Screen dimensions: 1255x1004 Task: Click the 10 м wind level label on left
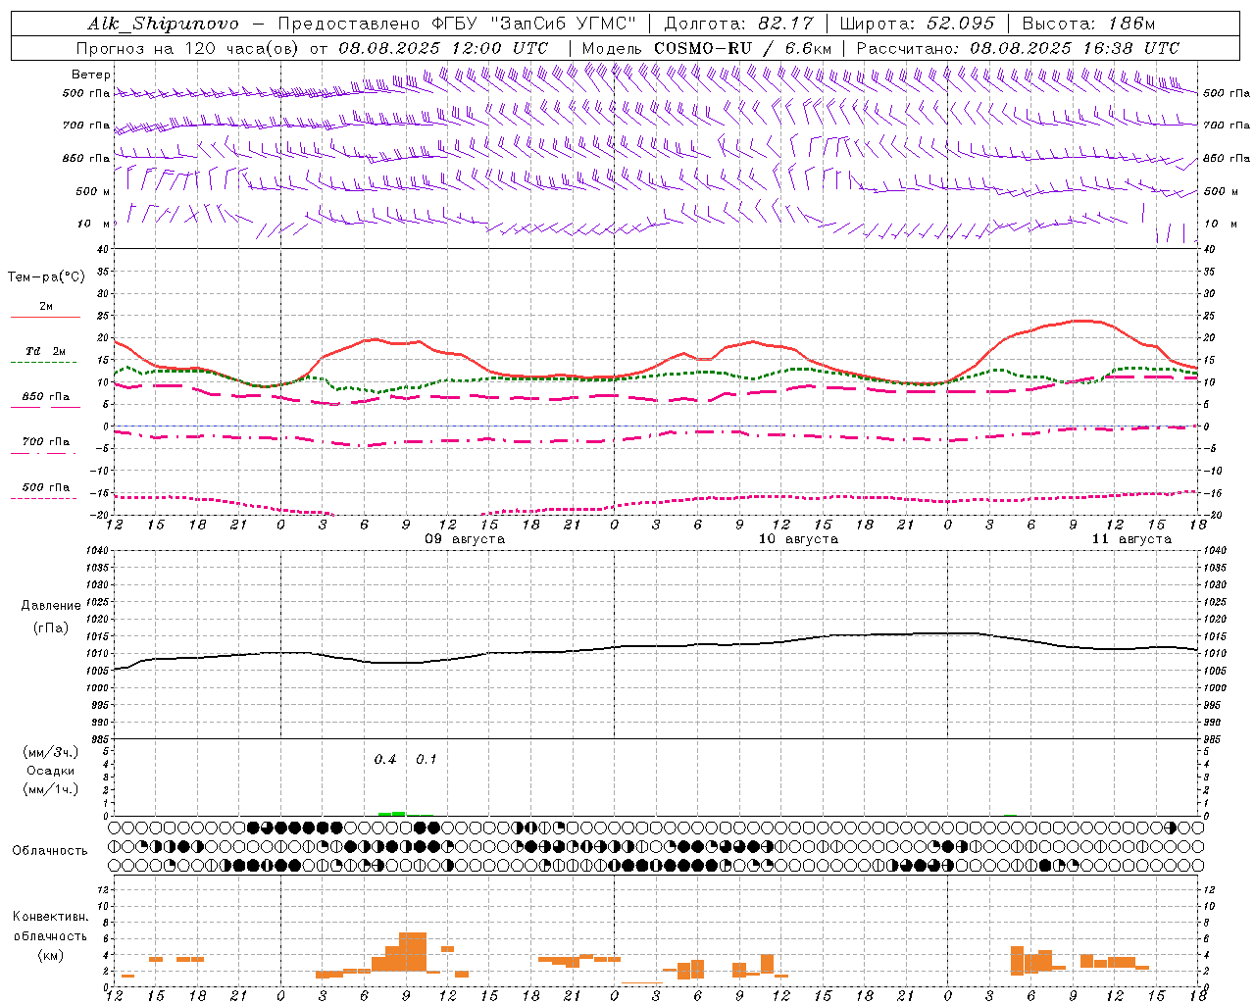coord(94,225)
